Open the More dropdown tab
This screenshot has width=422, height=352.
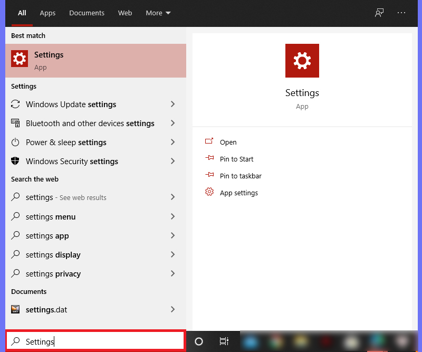[x=158, y=13]
